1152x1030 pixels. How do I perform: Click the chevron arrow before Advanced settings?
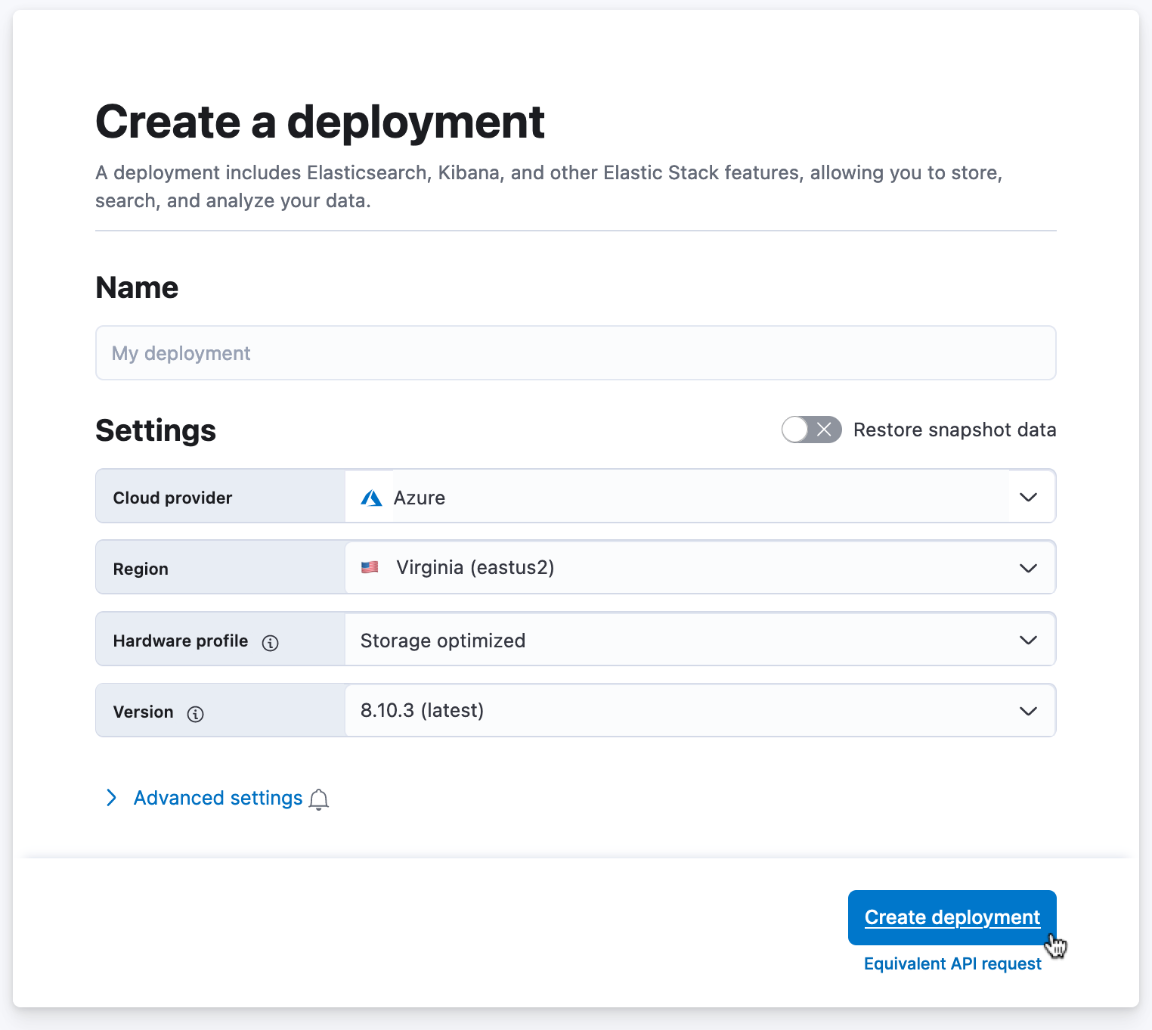coord(112,798)
